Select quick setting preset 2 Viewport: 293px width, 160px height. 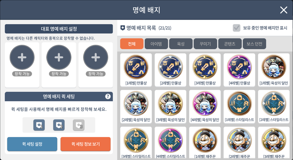click(59, 125)
